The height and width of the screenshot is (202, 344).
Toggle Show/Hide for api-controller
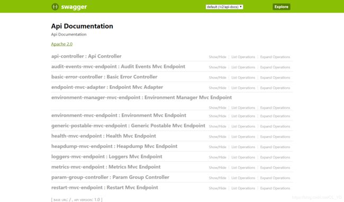click(x=218, y=57)
